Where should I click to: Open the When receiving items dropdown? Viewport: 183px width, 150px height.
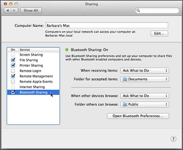point(145,71)
